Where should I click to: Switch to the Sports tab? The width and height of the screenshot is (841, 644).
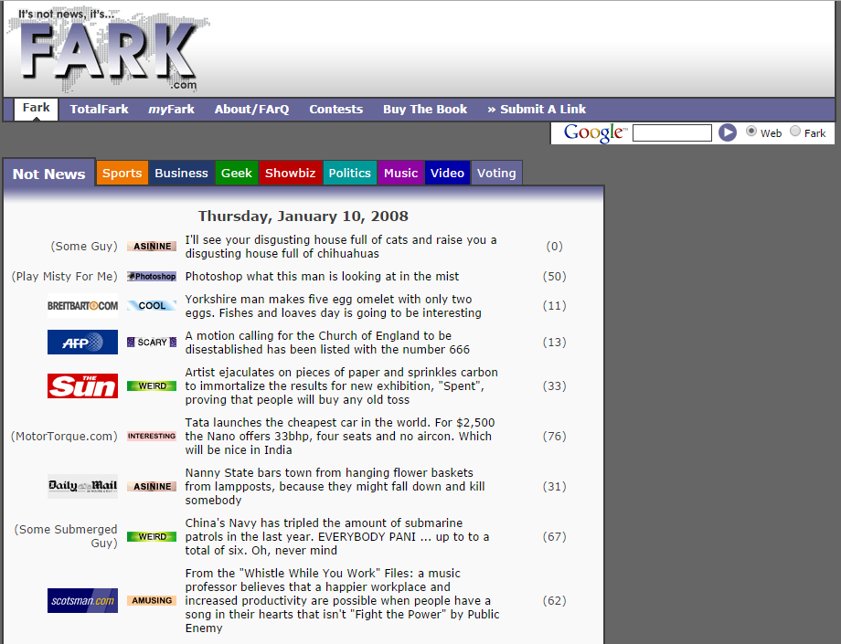(122, 173)
